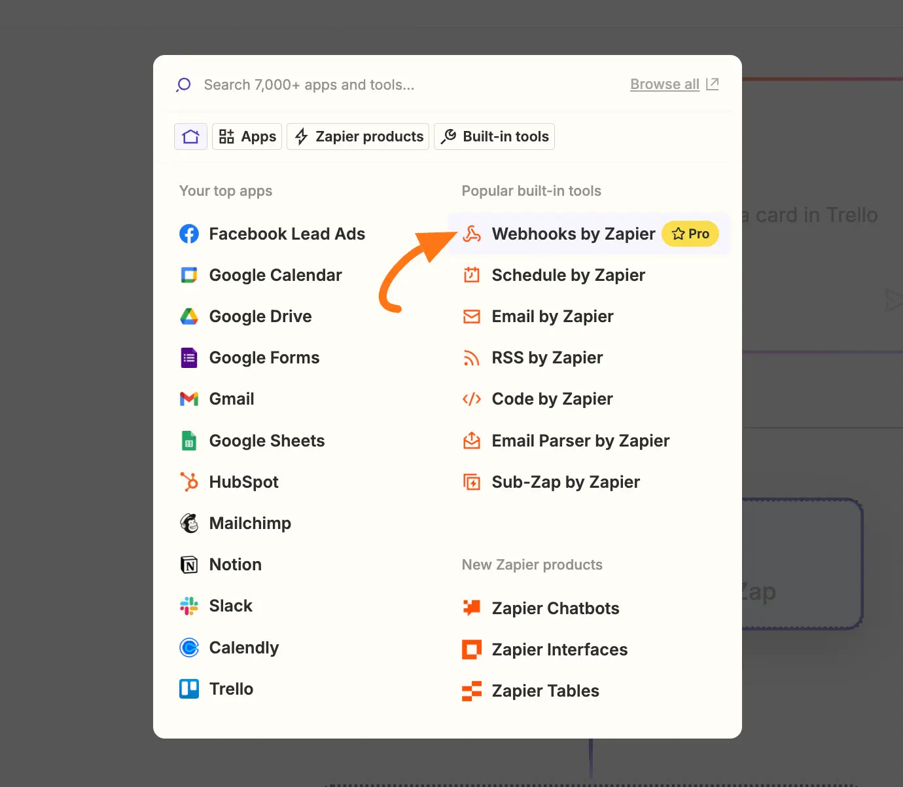Click the Facebook Lead Ads icon
903x787 pixels.
(x=189, y=234)
